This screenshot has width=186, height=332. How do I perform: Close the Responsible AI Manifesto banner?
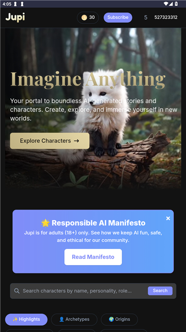point(168,218)
